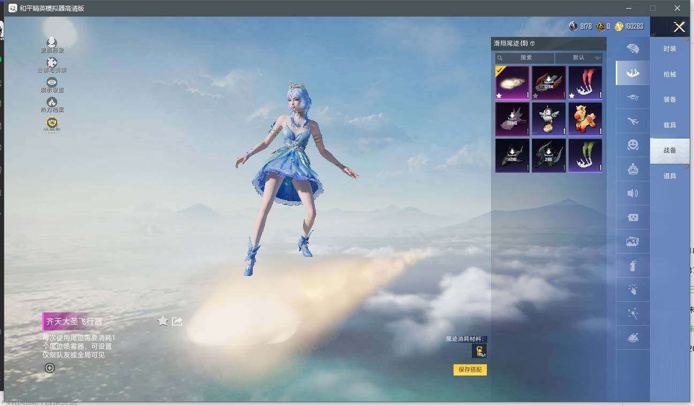Open the speaker voice subcategory
694x406 pixels.
(632, 193)
